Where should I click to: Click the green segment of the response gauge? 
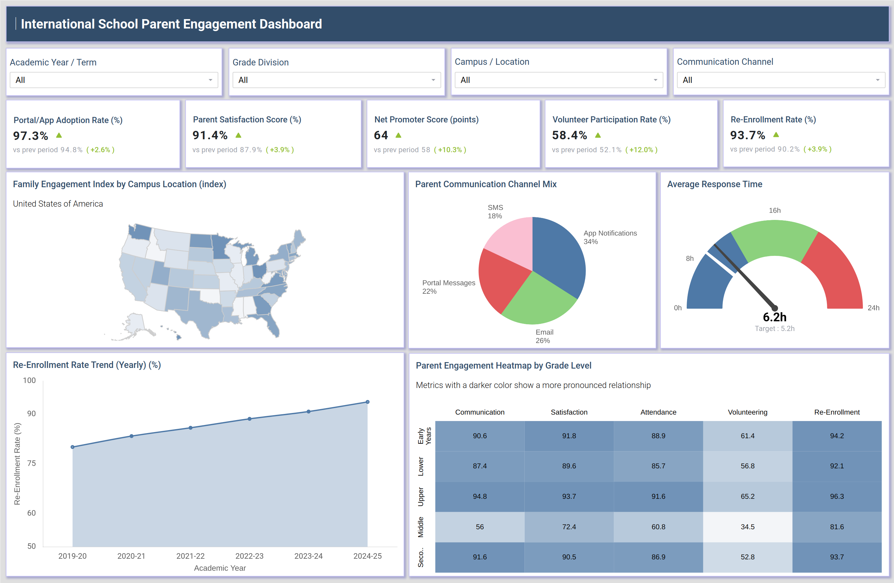(774, 238)
